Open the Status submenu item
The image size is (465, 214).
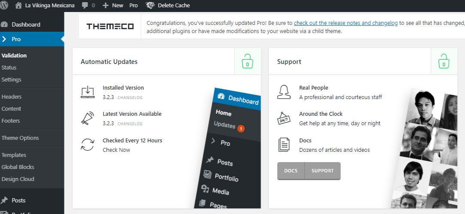(9, 68)
